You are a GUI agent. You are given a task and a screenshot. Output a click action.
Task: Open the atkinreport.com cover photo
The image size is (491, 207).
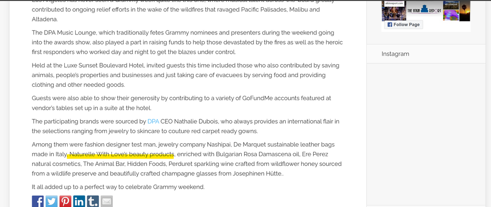[394, 11]
